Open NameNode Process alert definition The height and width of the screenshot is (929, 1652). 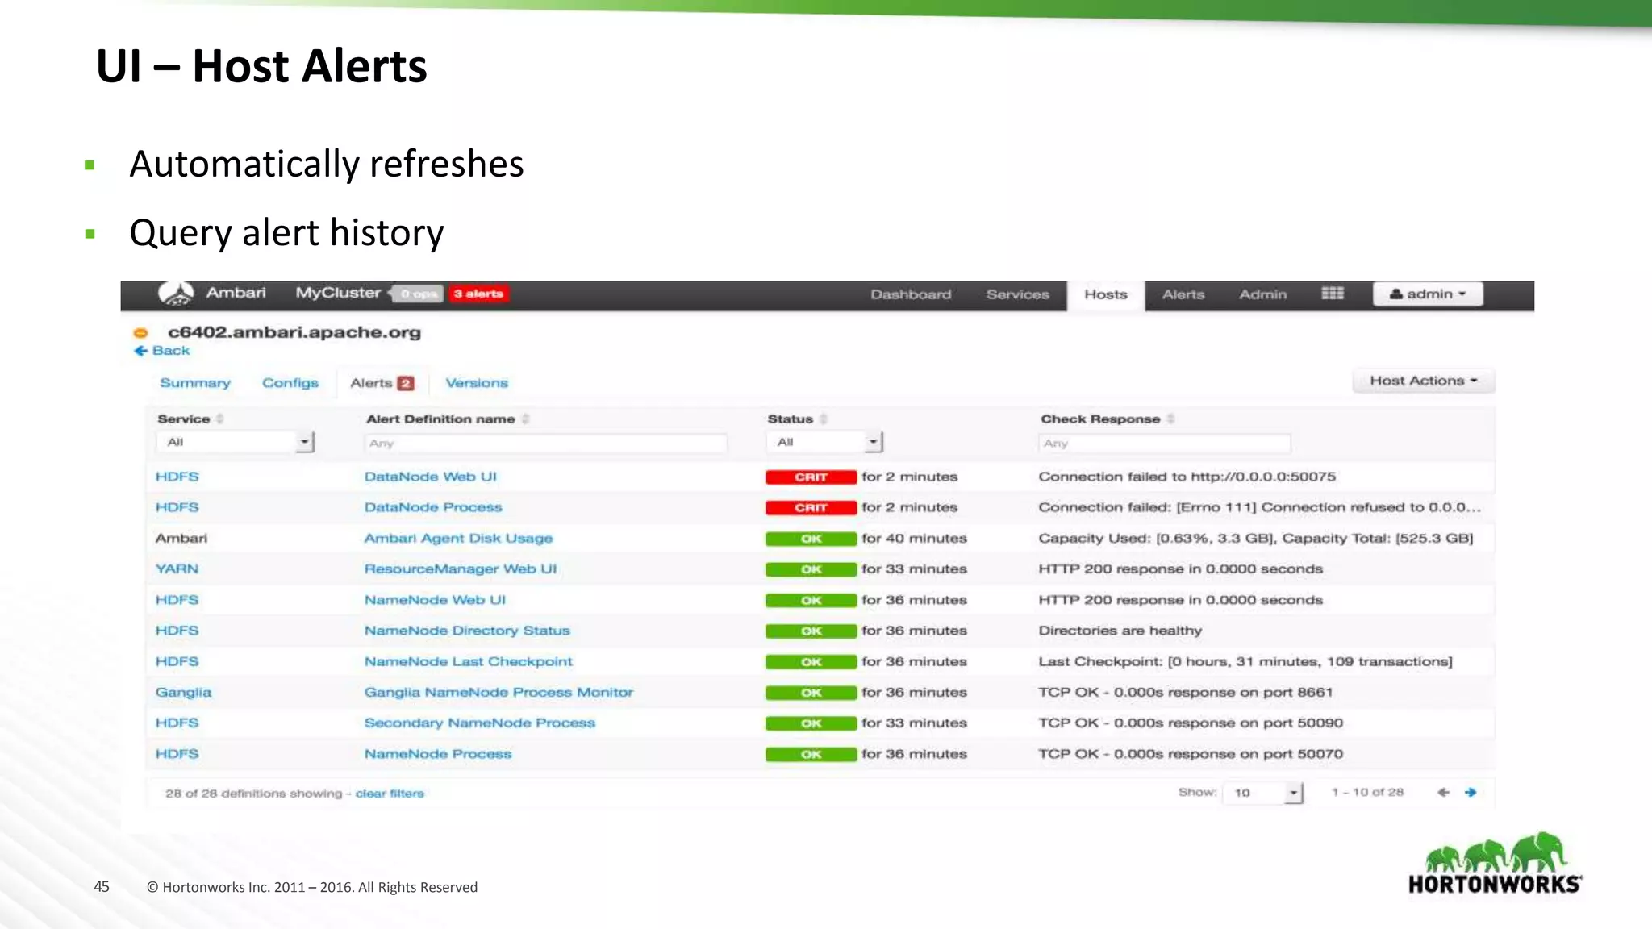(438, 754)
